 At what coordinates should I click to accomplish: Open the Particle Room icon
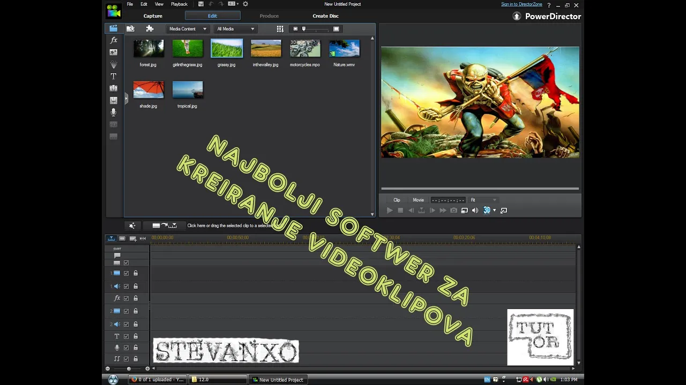coord(114,64)
